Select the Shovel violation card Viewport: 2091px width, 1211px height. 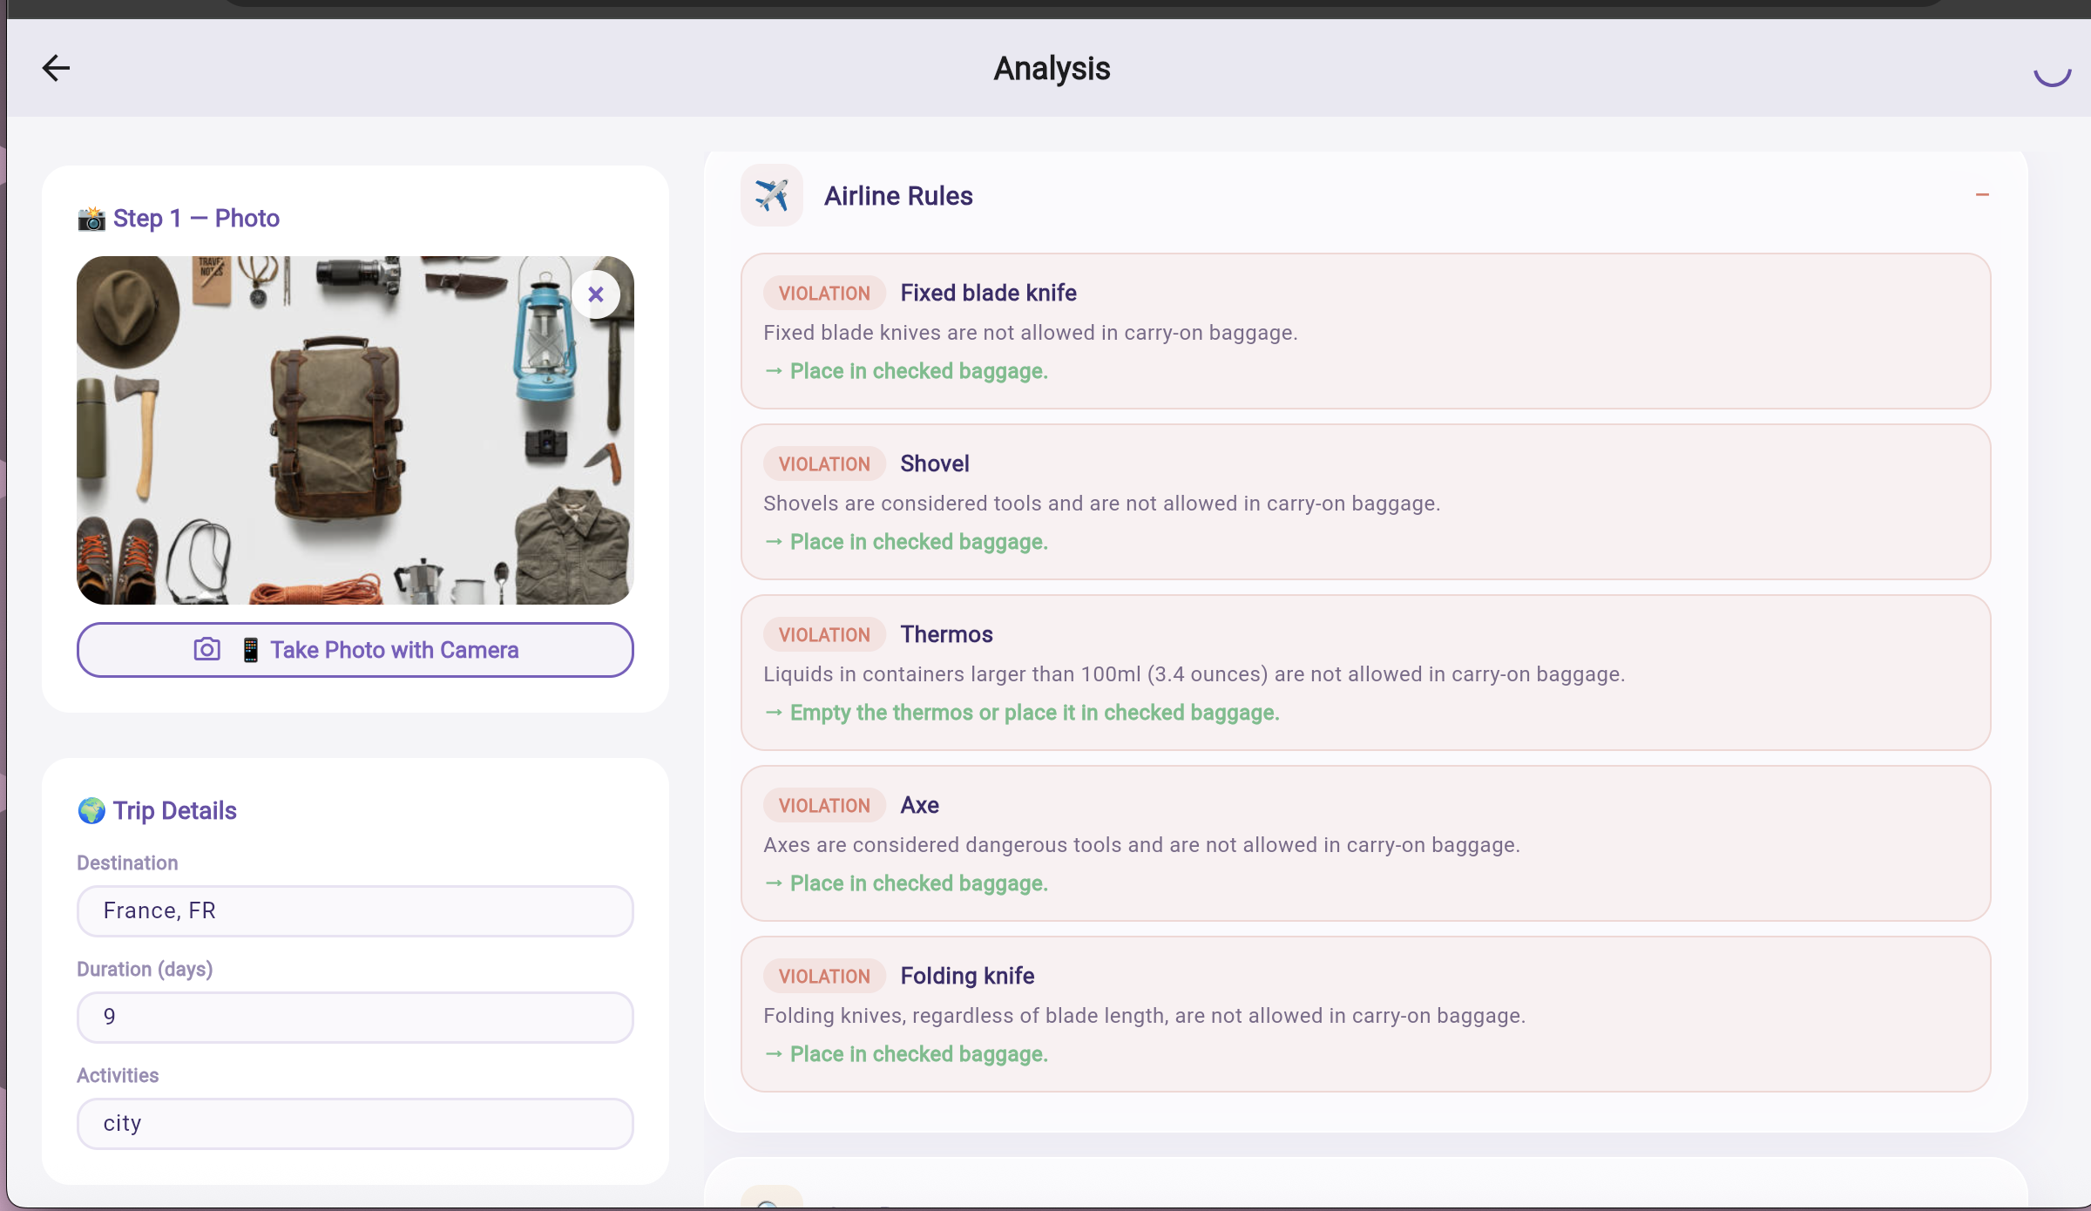tap(1364, 503)
